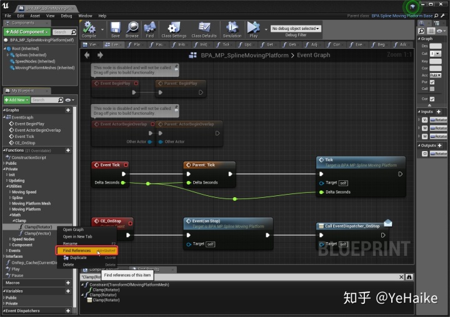The height and width of the screenshot is (317, 450).
Task: Toggle details panel eye visibility options
Action: click(x=441, y=31)
